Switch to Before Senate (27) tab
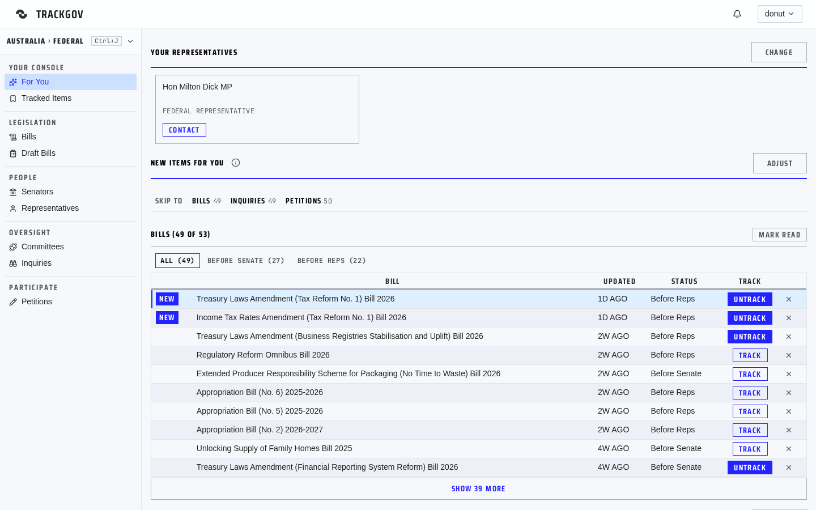Screen dimensions: 816x510 (x=246, y=261)
